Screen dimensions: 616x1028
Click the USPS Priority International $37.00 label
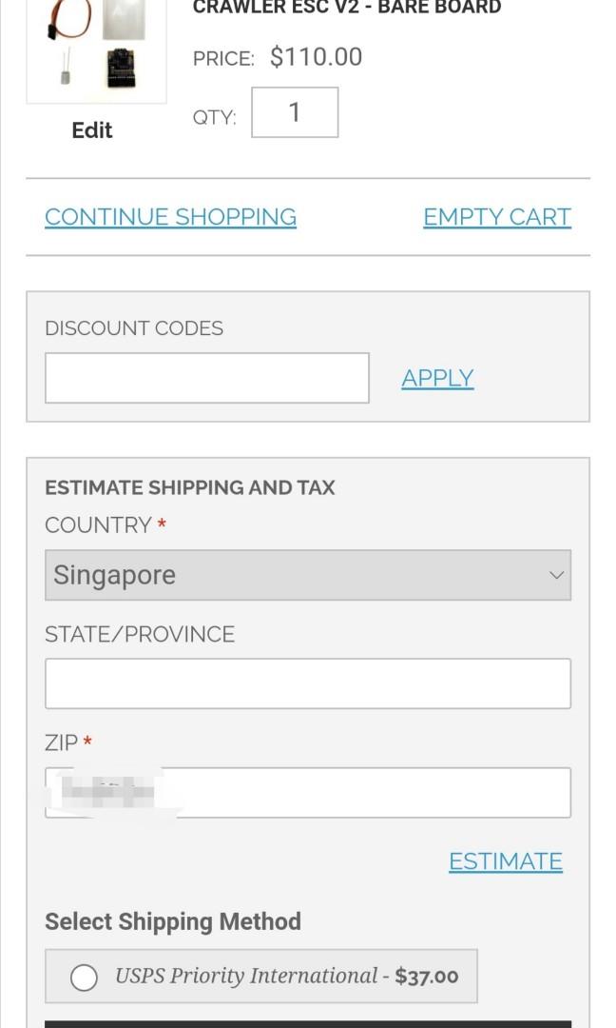coord(287,977)
